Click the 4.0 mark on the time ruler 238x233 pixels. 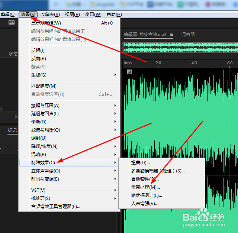pyautogui.click(x=194, y=63)
